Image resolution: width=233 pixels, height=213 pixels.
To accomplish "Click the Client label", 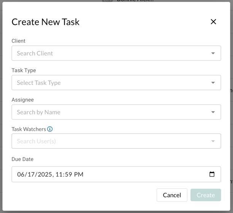I will (x=18, y=41).
